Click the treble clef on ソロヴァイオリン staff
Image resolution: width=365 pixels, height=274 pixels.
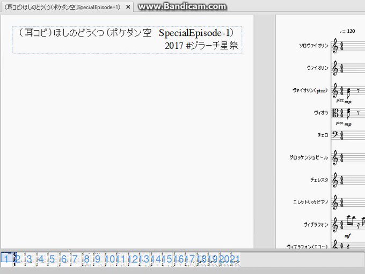(x=335, y=46)
